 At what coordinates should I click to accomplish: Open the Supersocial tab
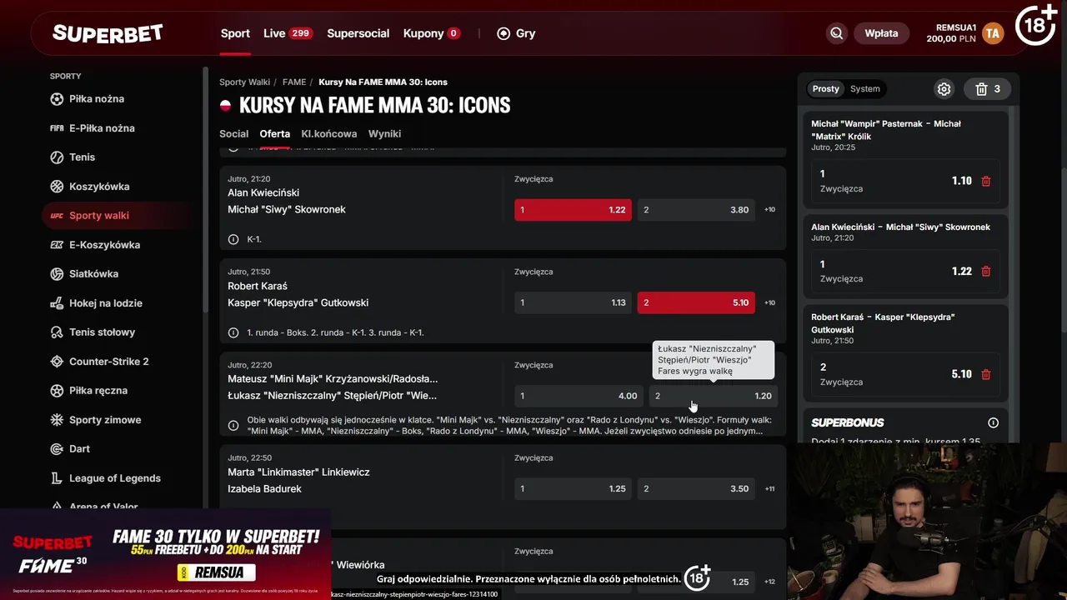pos(358,33)
